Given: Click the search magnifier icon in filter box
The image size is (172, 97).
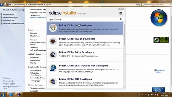Looking at the screenshot, I should (121, 19).
